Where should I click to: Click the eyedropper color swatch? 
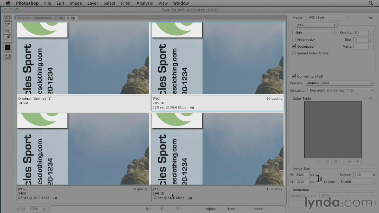[7, 47]
